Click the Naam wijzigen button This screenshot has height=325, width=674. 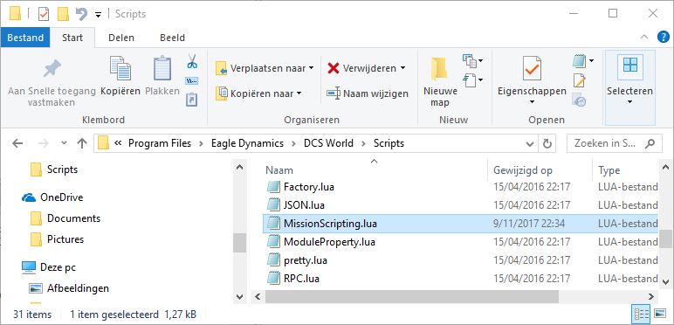(368, 93)
